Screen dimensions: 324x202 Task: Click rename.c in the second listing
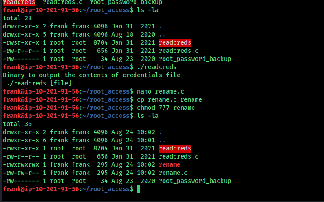coord(173,173)
